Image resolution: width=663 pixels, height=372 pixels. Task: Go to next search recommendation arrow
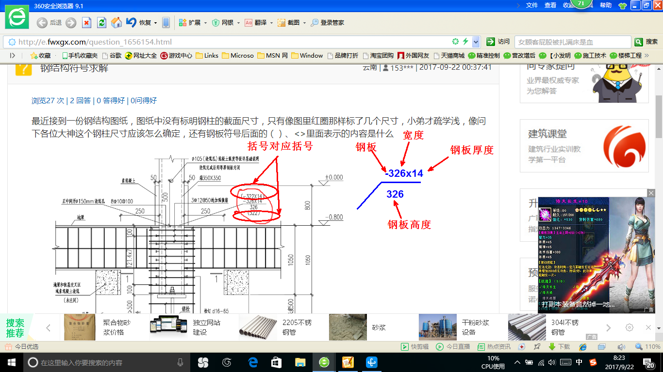click(608, 328)
